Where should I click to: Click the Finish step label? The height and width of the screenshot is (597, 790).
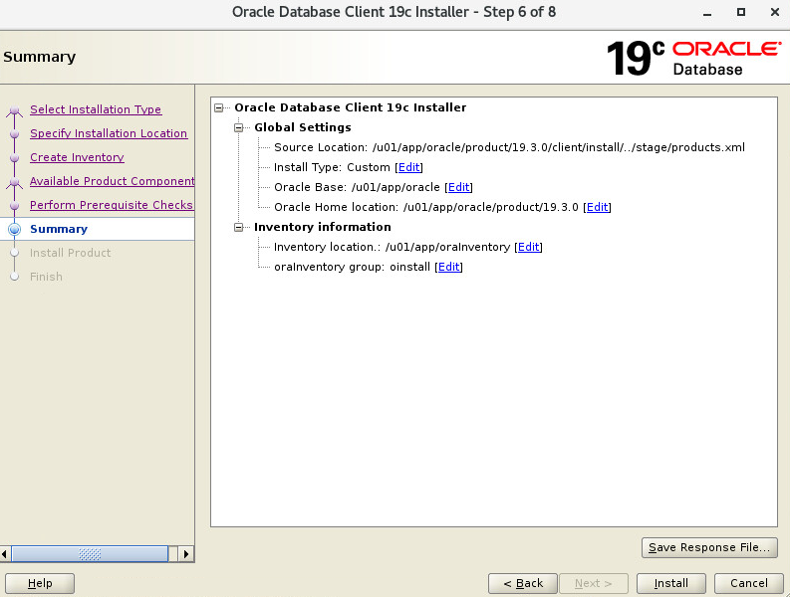point(46,277)
